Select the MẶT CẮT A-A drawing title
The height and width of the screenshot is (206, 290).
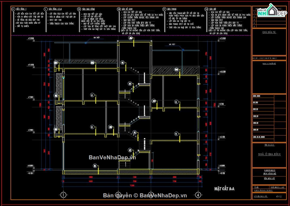pos(224,189)
